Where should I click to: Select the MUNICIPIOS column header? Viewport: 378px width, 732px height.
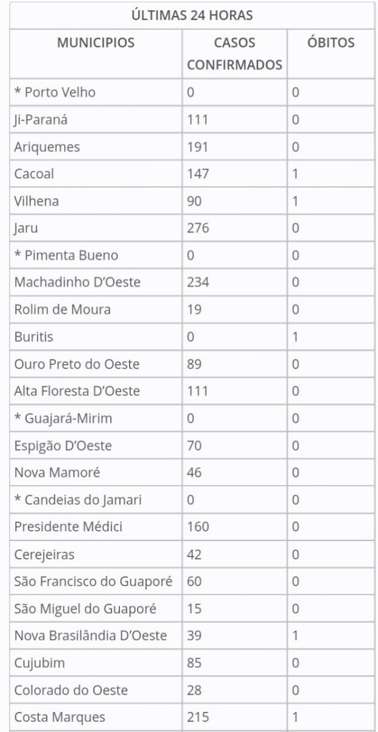[x=96, y=43]
